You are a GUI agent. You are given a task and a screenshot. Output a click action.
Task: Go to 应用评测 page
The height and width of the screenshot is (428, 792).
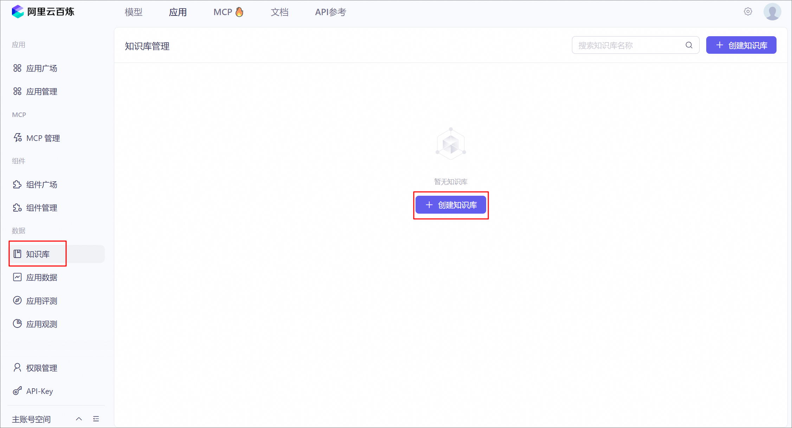pyautogui.click(x=41, y=301)
